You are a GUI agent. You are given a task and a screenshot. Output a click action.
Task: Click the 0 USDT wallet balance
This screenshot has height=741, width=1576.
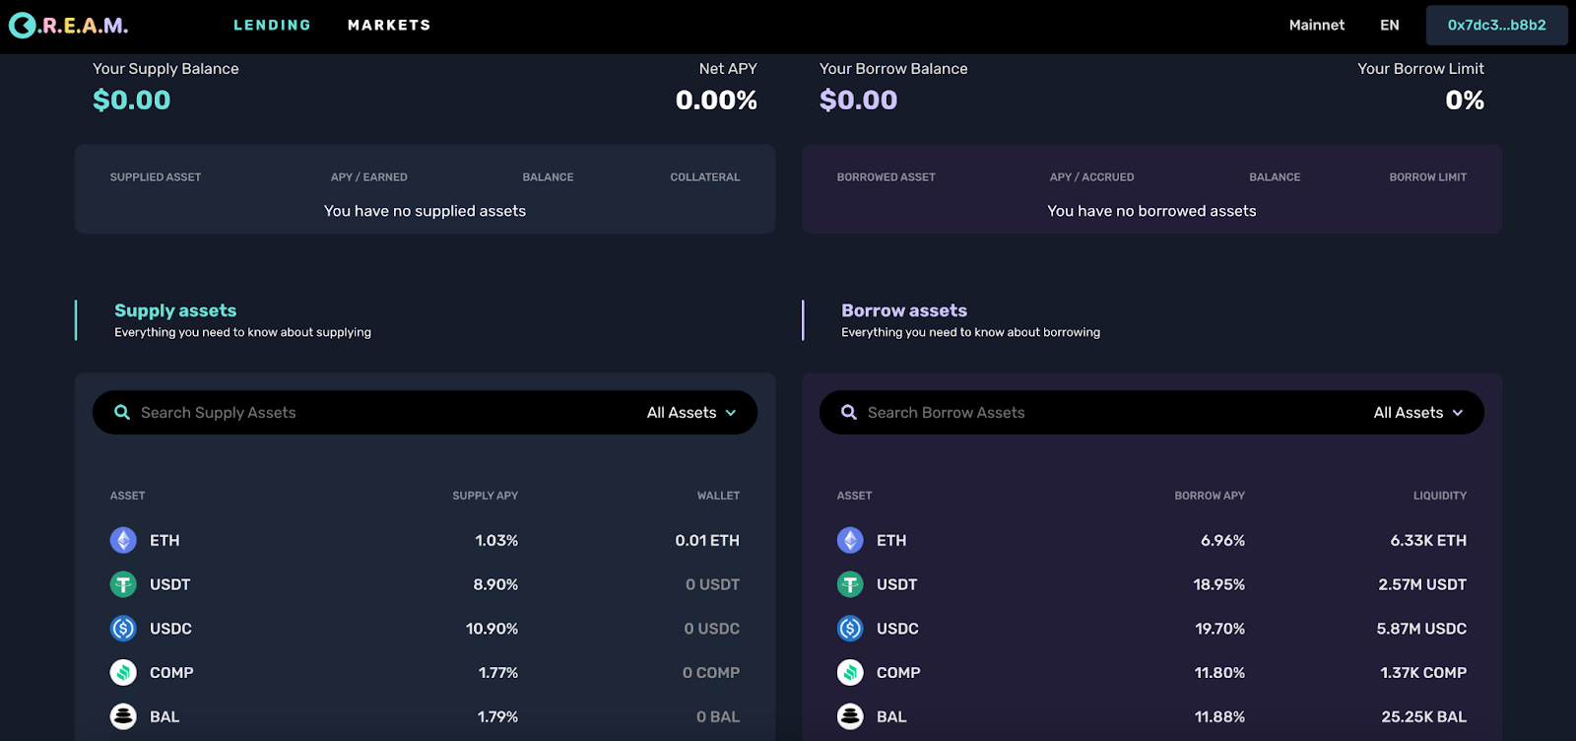tap(712, 584)
